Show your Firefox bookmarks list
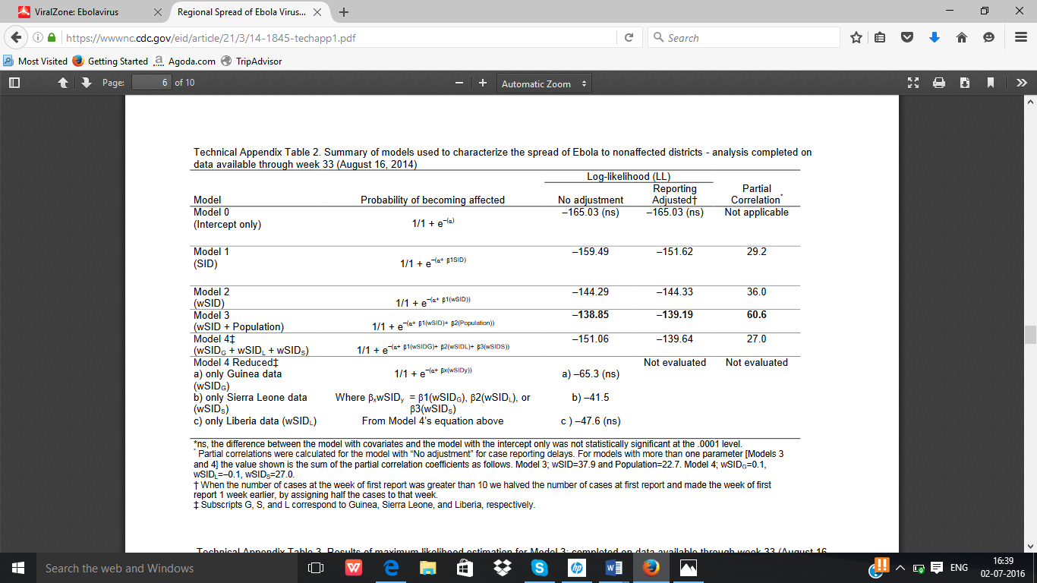 [881, 37]
